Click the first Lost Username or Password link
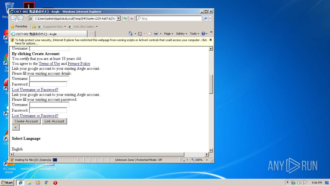Image resolution: width=330 pixels, height=186 pixels. (35, 90)
